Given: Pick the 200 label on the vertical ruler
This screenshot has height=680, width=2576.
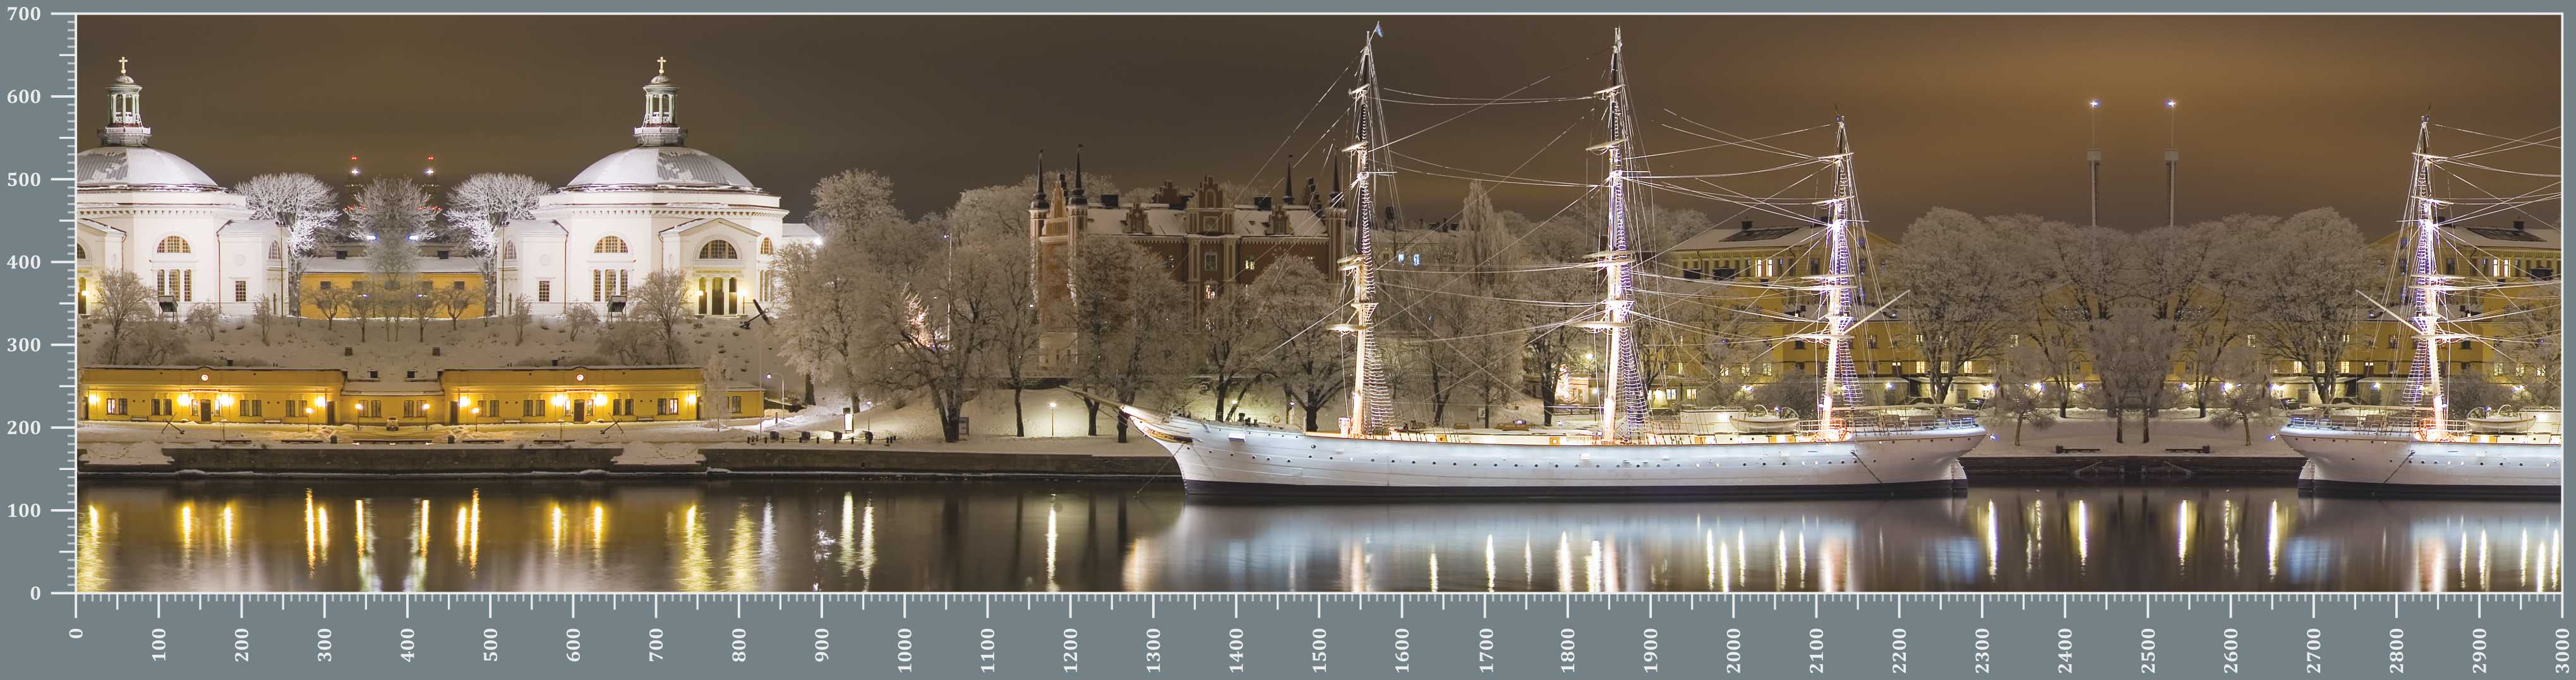Looking at the screenshot, I should (24, 428).
